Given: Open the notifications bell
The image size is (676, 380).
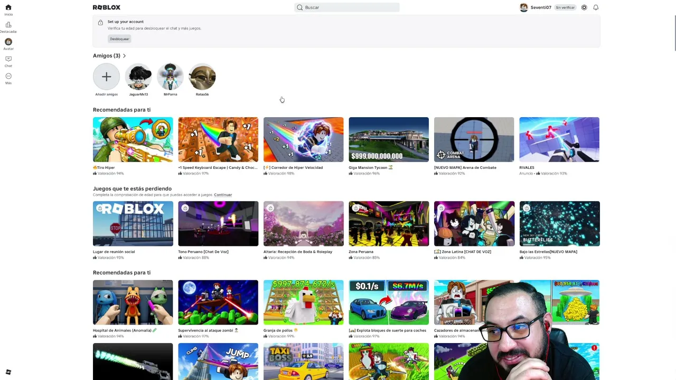Looking at the screenshot, I should coord(596,7).
